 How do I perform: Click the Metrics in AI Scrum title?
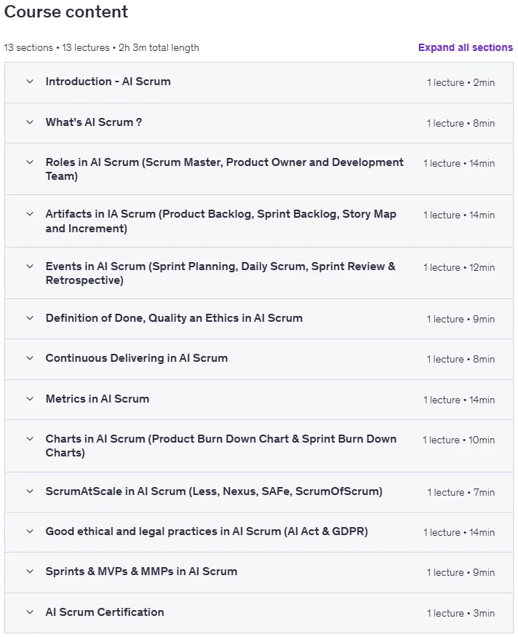tap(97, 398)
